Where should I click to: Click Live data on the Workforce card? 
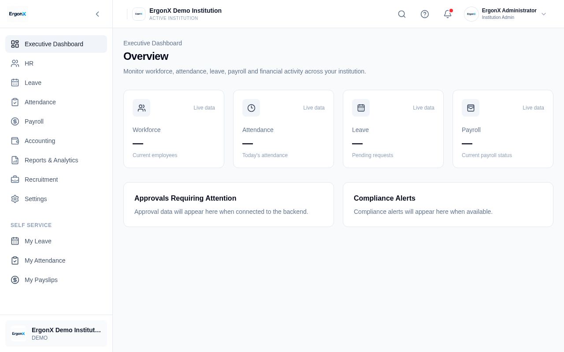204,108
